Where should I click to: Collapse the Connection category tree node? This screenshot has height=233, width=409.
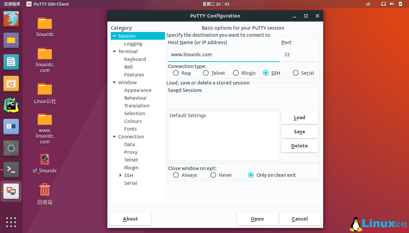pos(114,137)
